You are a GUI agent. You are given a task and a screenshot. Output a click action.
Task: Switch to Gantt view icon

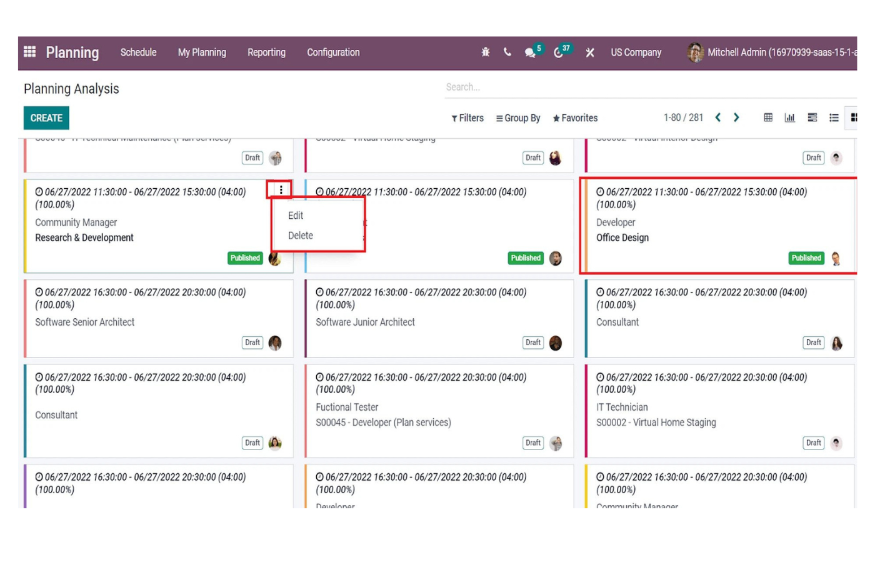point(812,118)
